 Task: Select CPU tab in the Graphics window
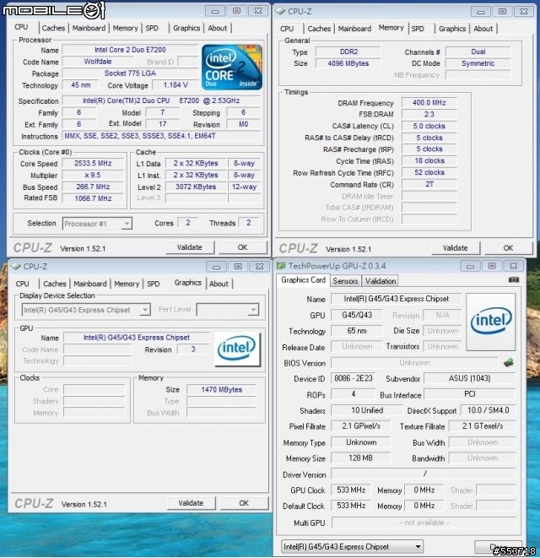(22, 284)
